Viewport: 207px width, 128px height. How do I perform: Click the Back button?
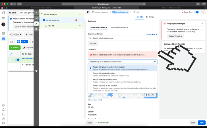pos(193,123)
